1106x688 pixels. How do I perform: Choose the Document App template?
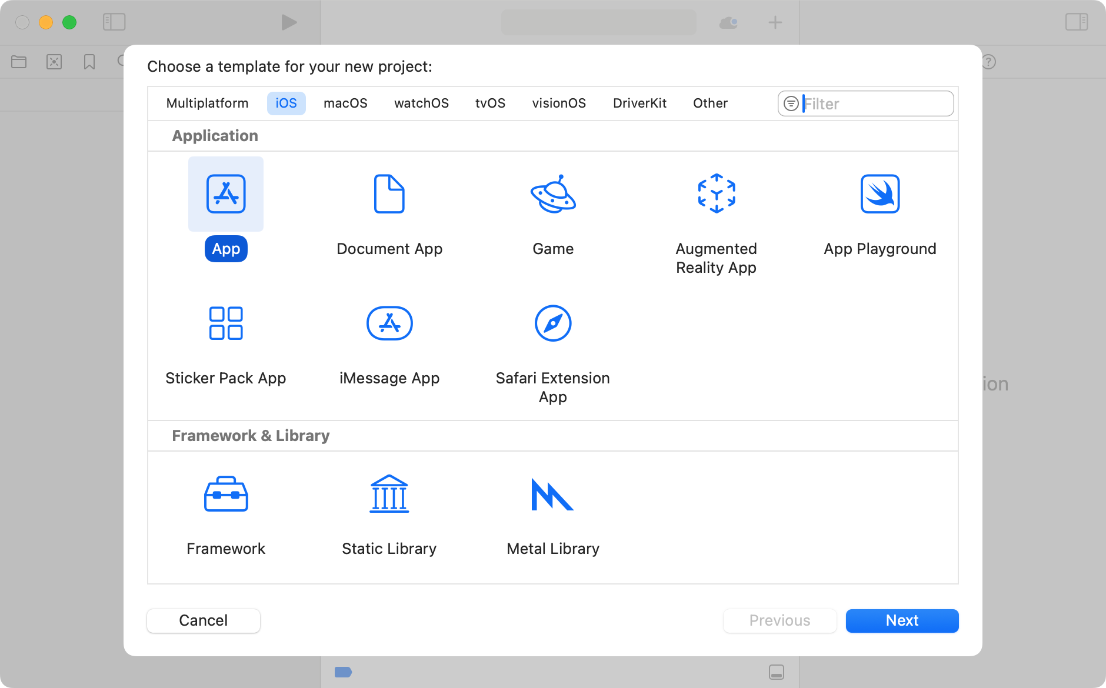coord(389,194)
